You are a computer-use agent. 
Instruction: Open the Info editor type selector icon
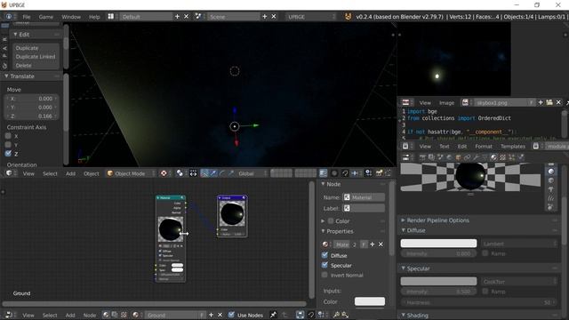tap(9, 16)
